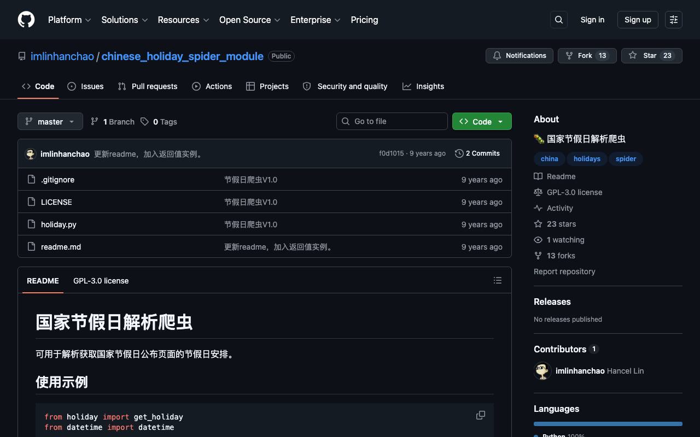
Task: Click the languages bar in sidebar
Action: tap(608, 423)
